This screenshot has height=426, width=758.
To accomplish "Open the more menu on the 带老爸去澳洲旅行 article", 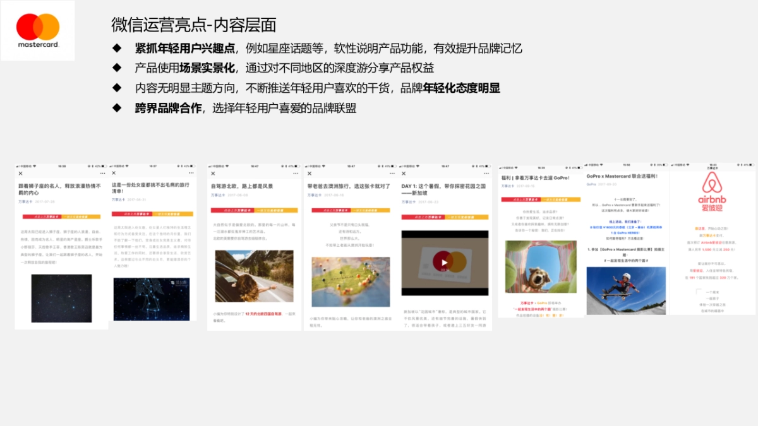I will point(391,173).
